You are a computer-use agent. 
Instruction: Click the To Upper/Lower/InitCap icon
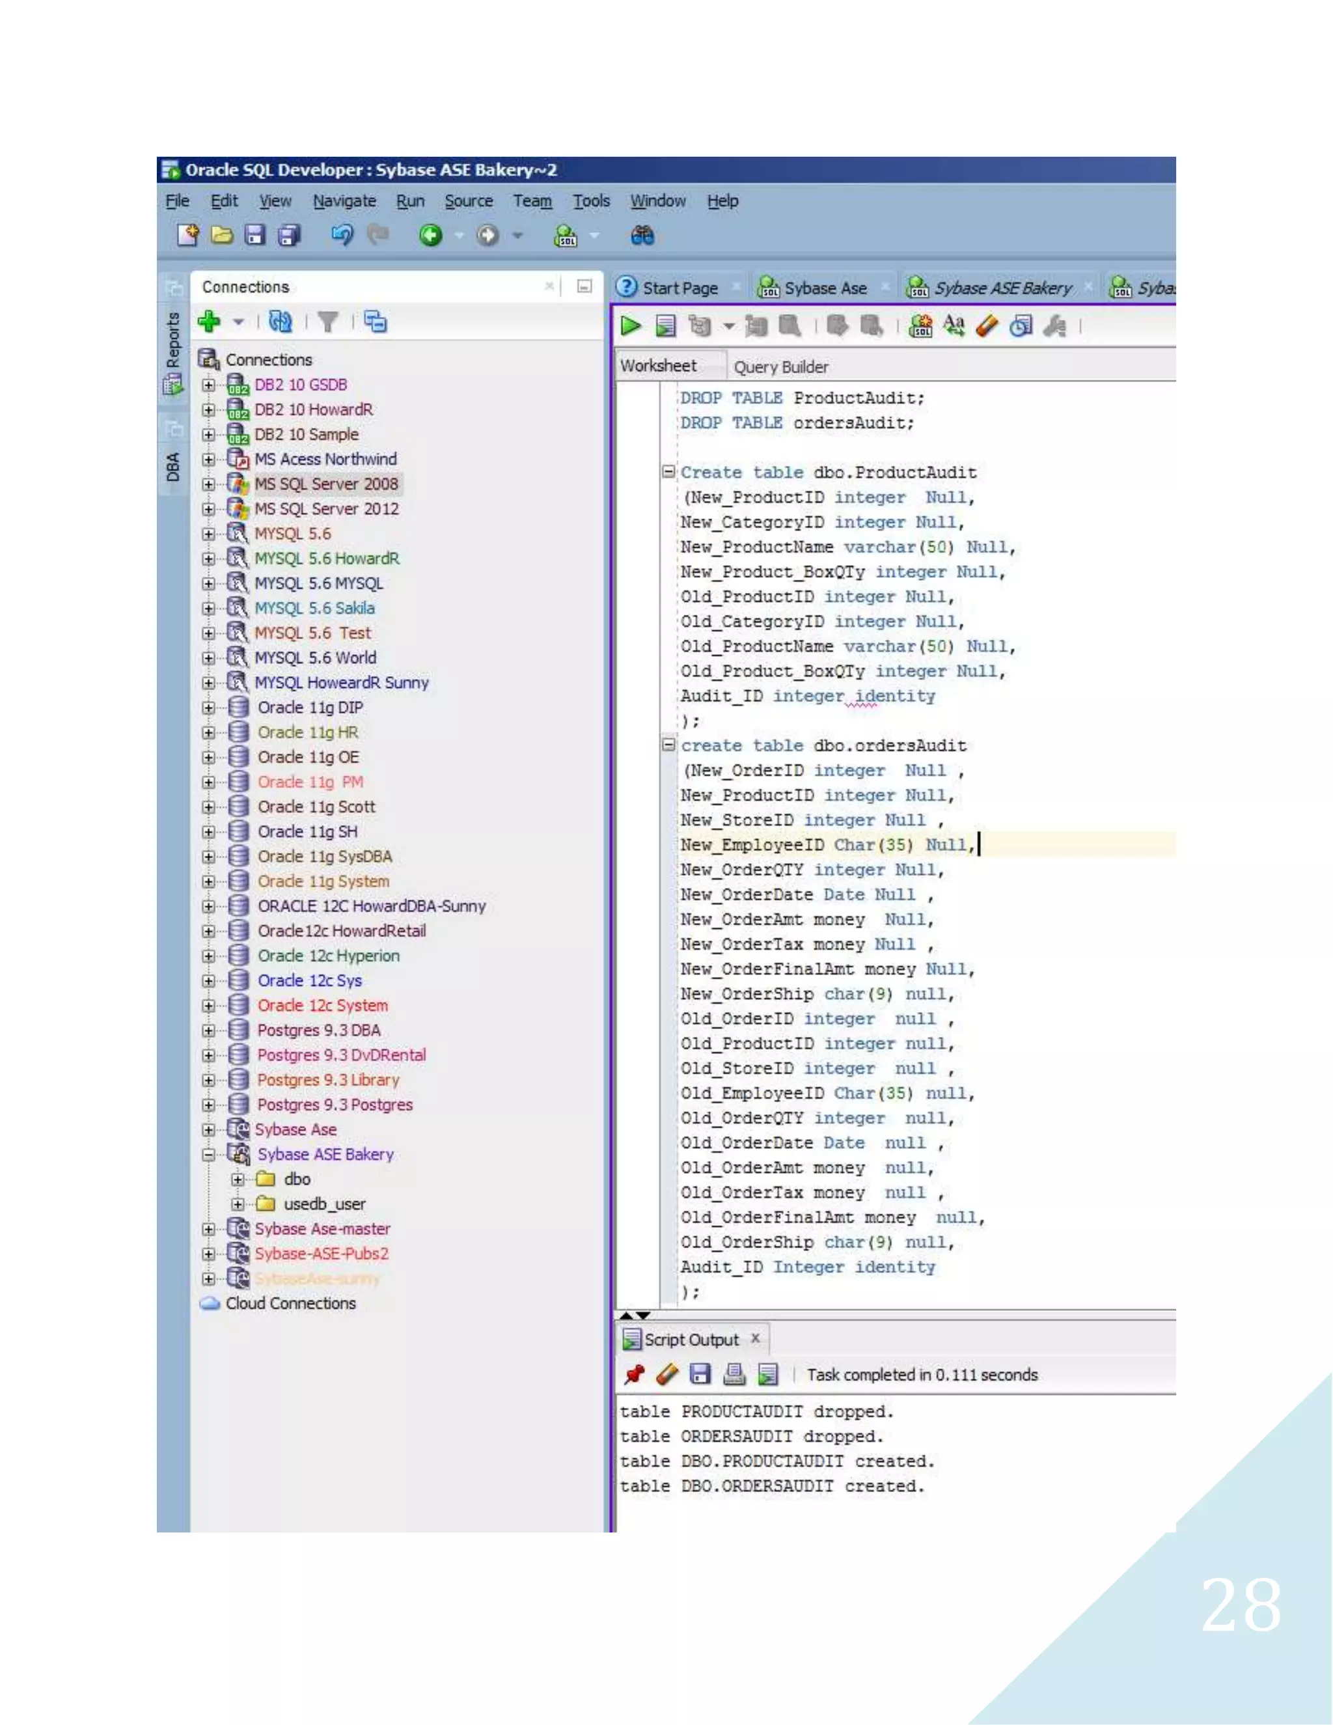[x=954, y=325]
